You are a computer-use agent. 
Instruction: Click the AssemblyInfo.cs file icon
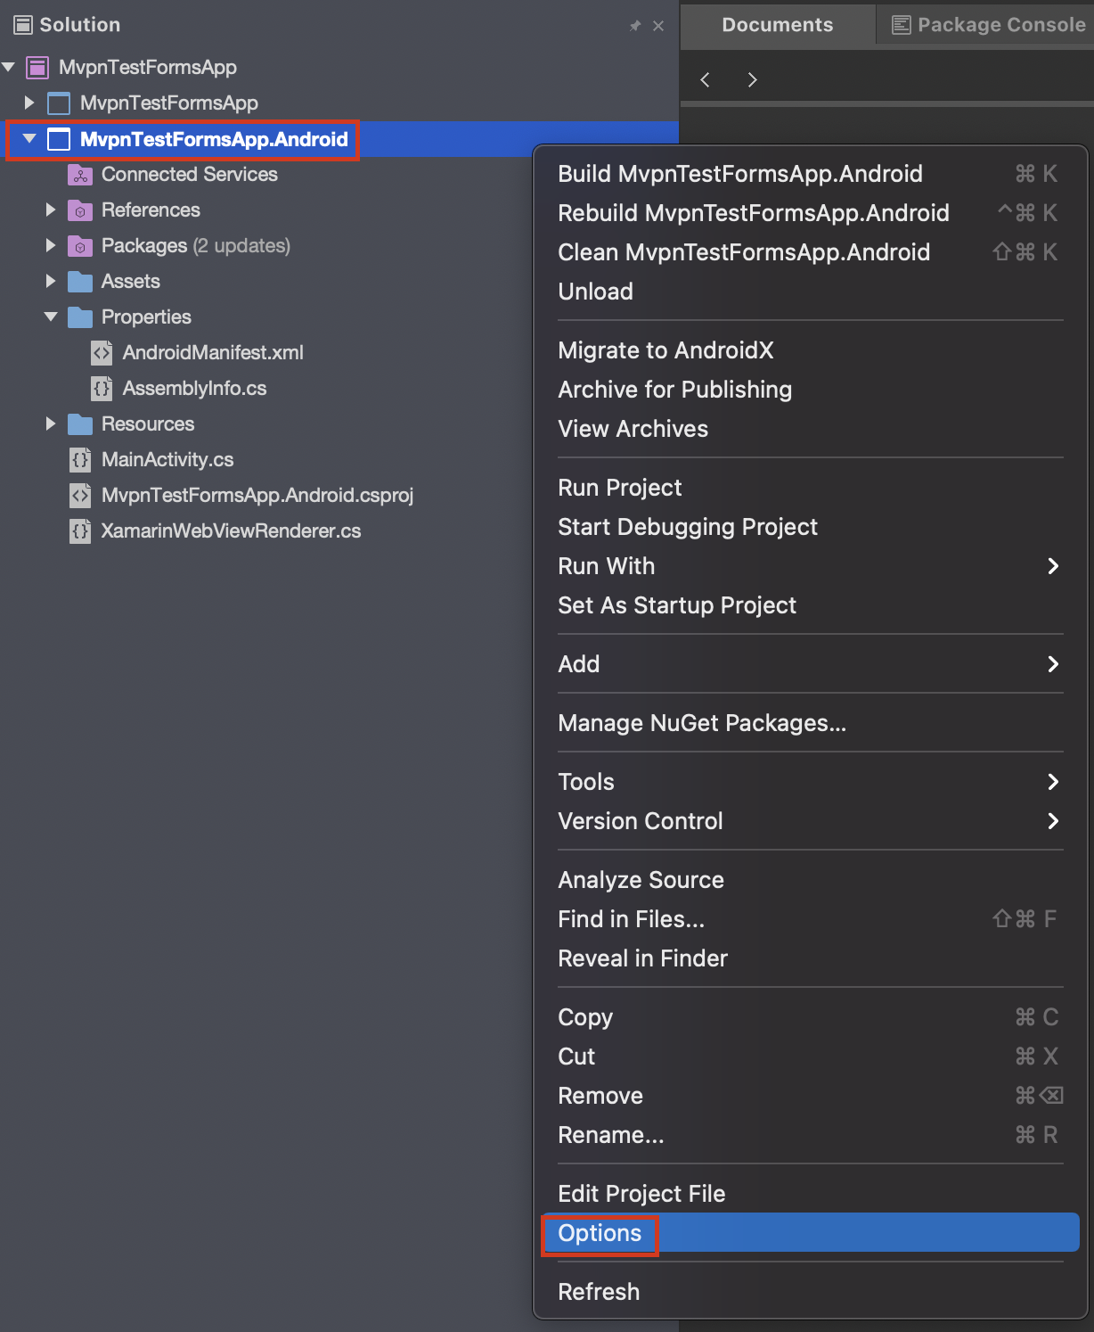click(102, 389)
